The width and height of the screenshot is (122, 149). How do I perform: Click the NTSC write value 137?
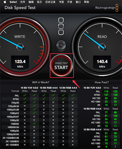(x=106, y=95)
